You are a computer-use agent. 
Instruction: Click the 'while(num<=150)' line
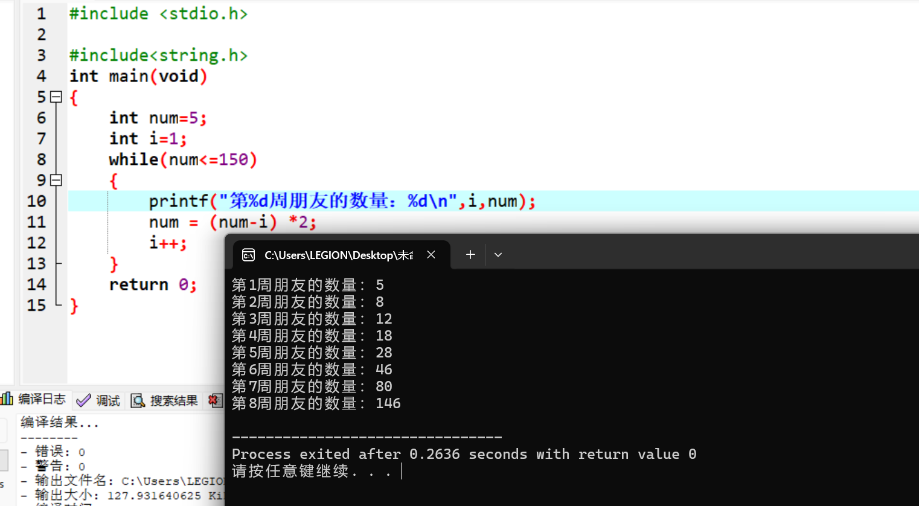pyautogui.click(x=183, y=159)
